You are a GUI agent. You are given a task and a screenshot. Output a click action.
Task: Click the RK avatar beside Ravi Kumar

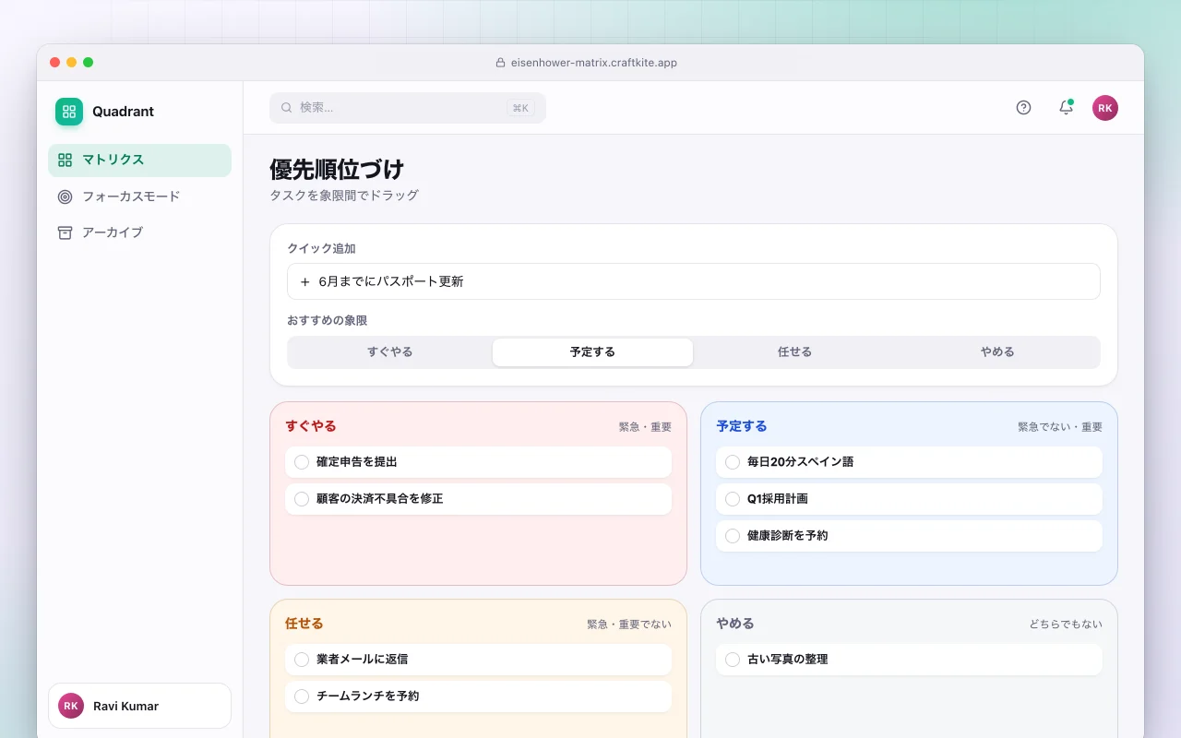click(71, 706)
